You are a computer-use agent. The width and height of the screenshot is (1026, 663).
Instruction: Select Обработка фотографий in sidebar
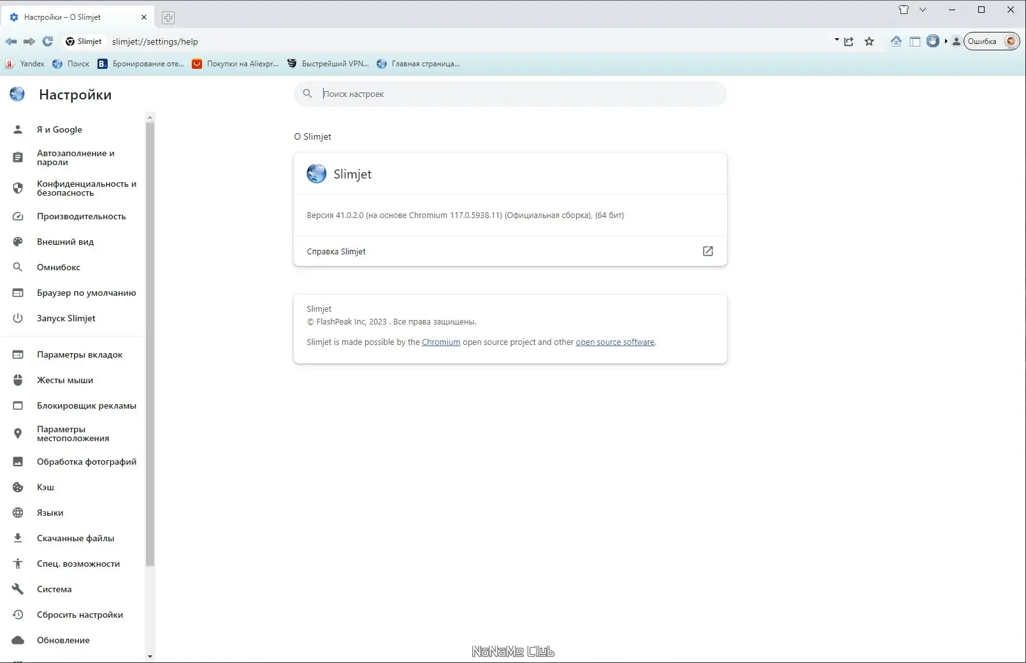click(73, 462)
